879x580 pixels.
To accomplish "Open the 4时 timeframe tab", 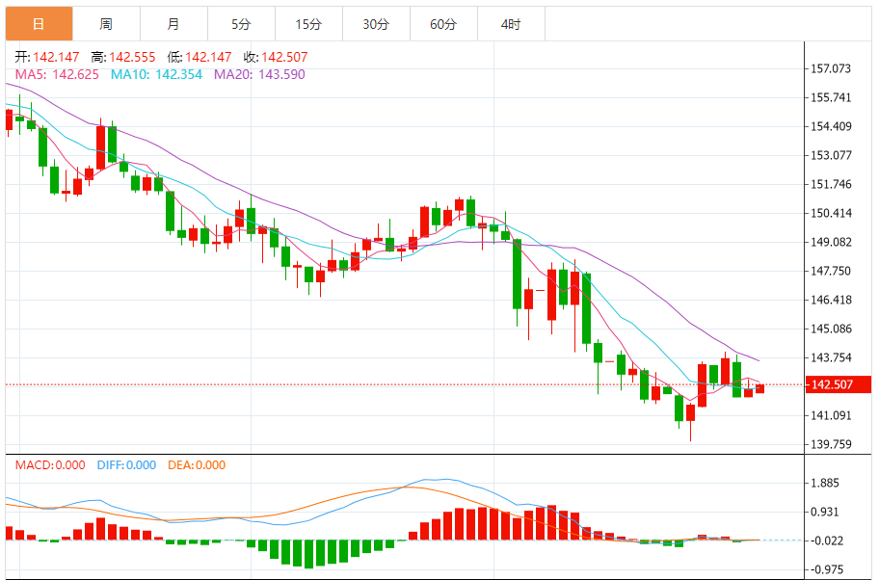I will 511,23.
